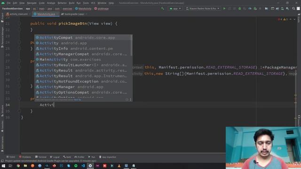This screenshot has height=169, width=301.
Task: Open the Terminal tool window
Action: point(41,157)
